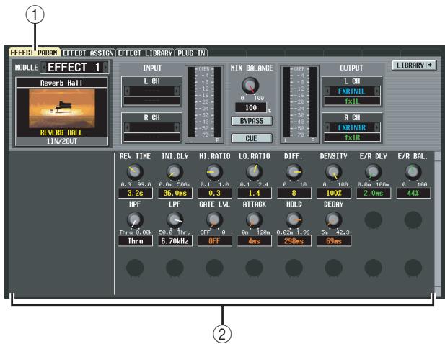Image resolution: width=445 pixels, height=344 pixels.
Task: Click the LPF knob
Action: click(175, 219)
